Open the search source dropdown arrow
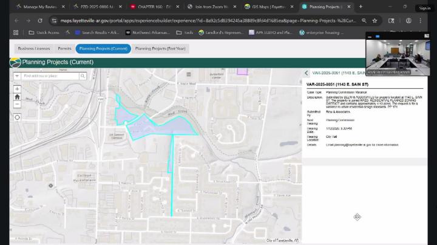437x245 pixels. point(17,76)
